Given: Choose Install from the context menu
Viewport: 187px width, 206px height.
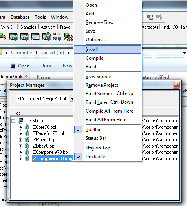Looking at the screenshot, I should tap(108, 49).
